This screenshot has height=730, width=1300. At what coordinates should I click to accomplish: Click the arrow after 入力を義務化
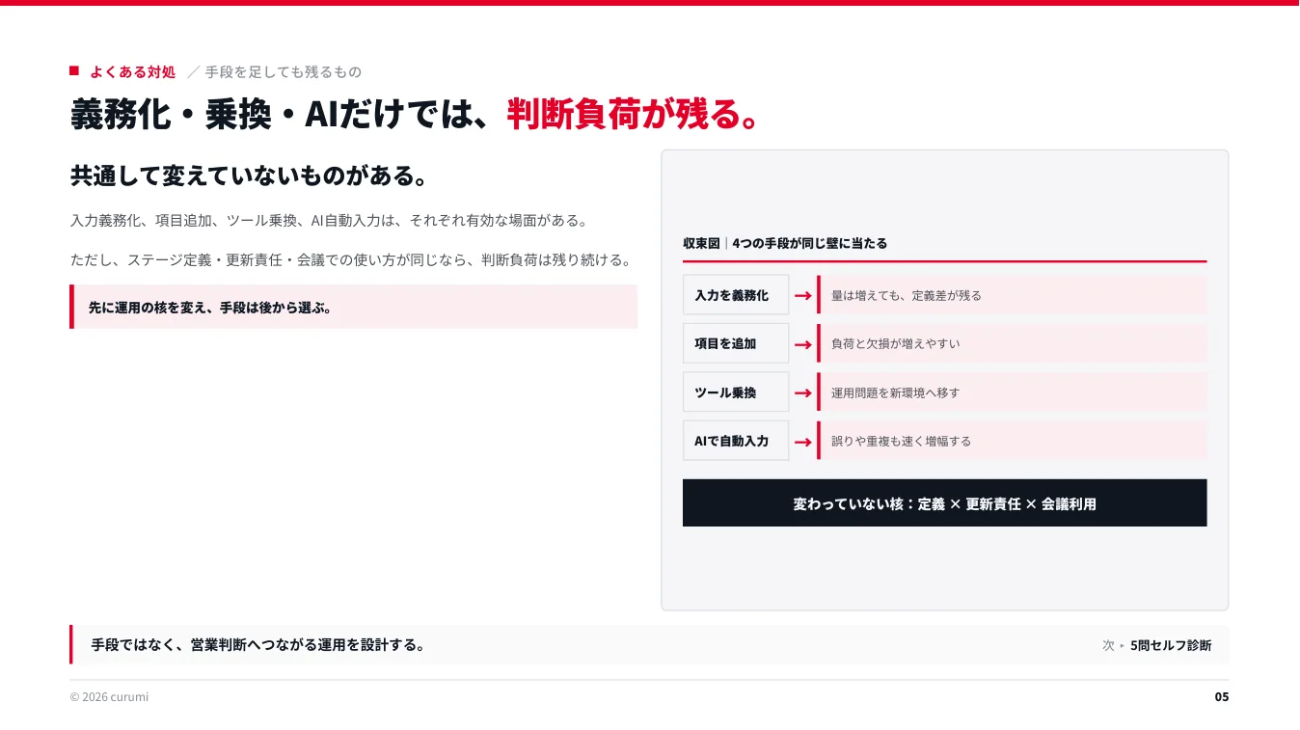802,295
